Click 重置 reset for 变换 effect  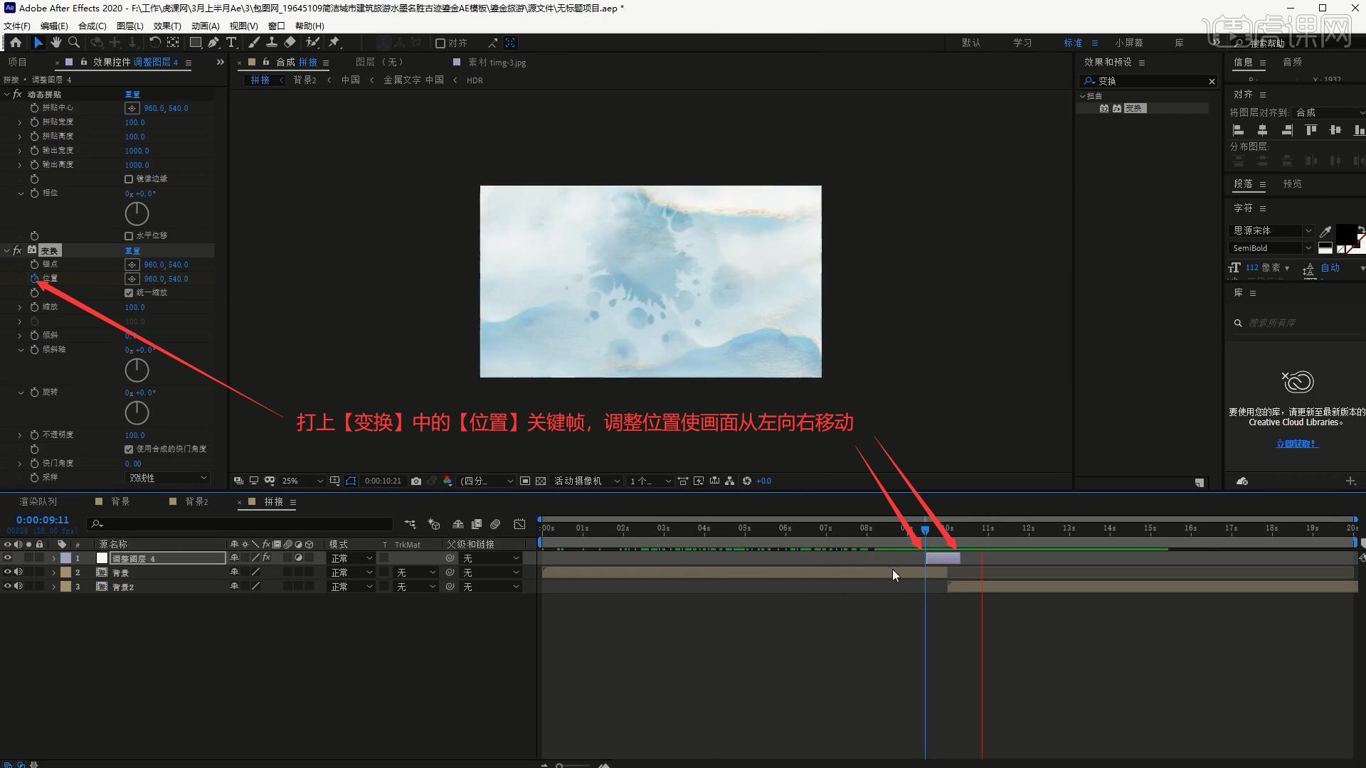point(133,251)
